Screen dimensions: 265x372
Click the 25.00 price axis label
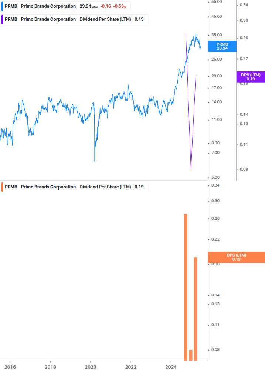tap(217, 59)
